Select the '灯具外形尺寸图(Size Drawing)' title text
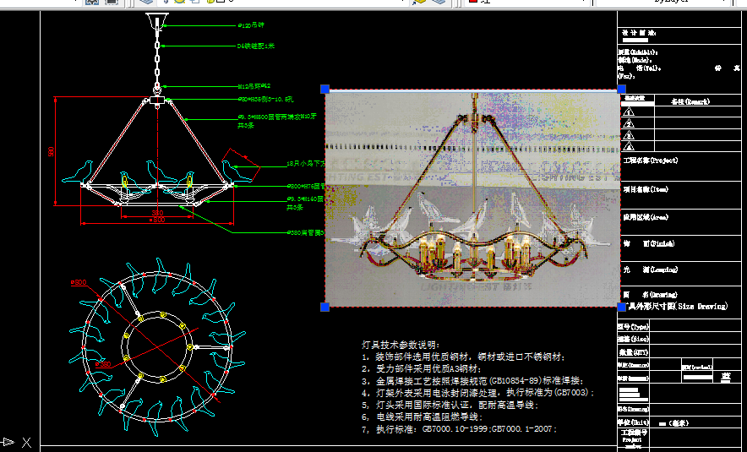Image resolution: width=747 pixels, height=452 pixels. 677,306
